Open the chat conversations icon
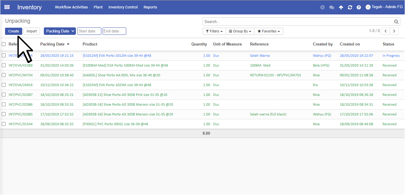Image resolution: width=405 pixels, height=195 pixels. (x=332, y=7)
